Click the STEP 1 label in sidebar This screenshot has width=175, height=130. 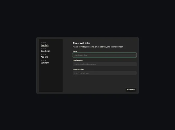[x=43, y=43]
